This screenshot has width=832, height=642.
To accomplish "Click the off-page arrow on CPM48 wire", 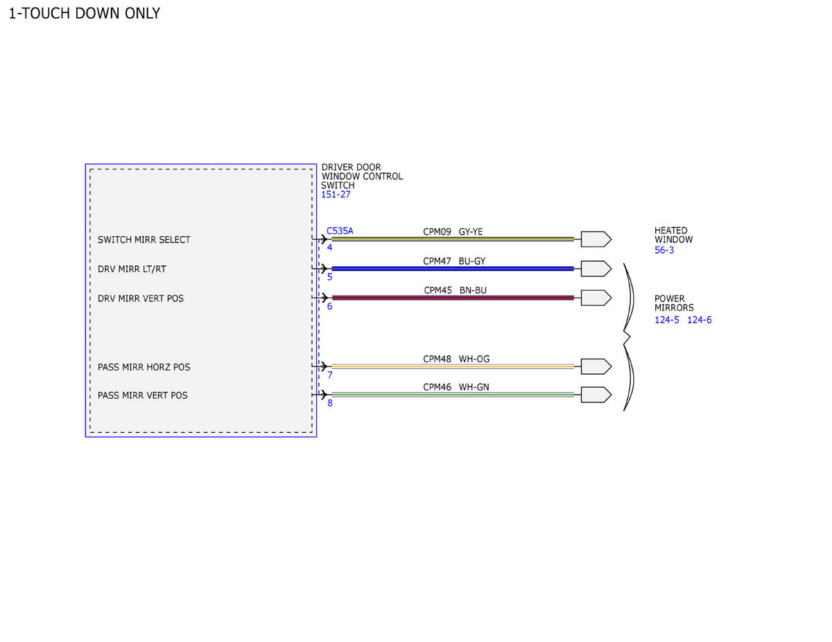I will (x=596, y=366).
